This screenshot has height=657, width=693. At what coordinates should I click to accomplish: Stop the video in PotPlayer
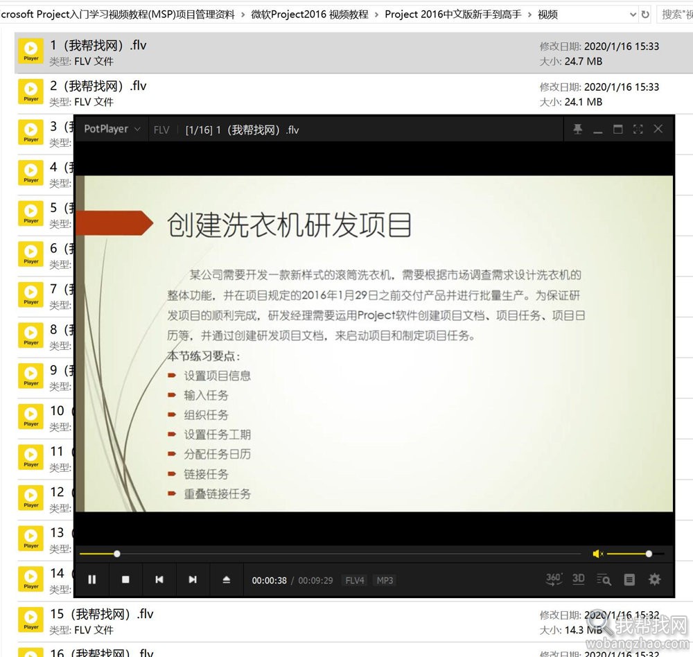pyautogui.click(x=125, y=579)
